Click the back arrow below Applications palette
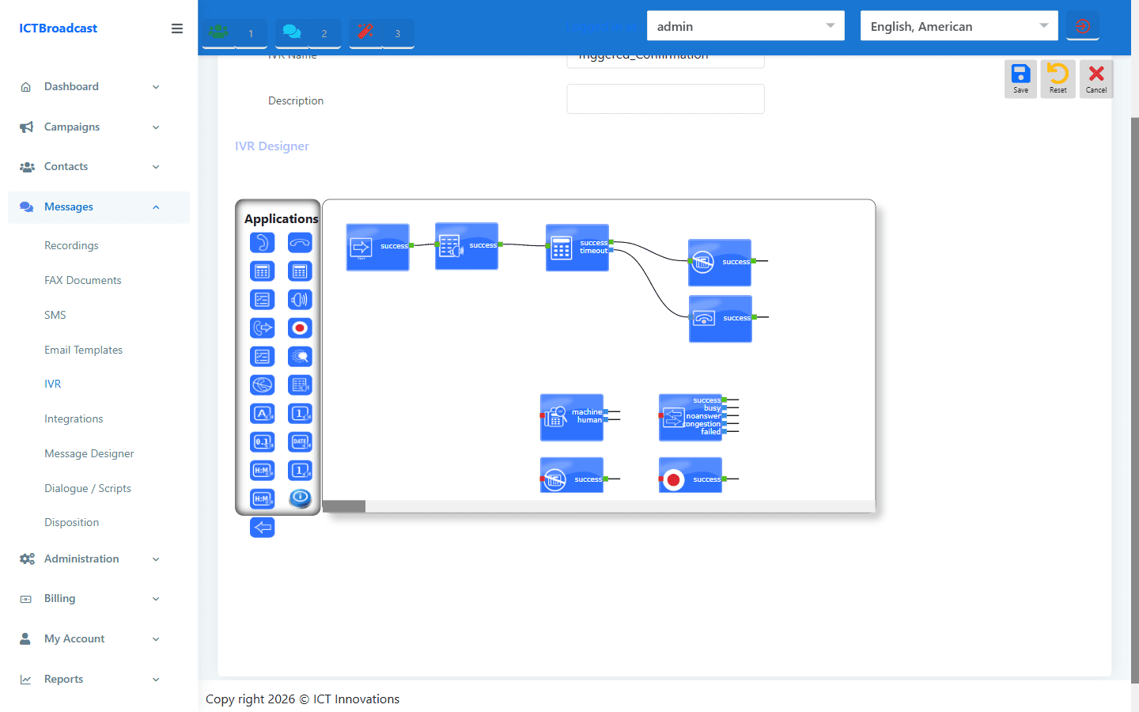Viewport: 1139px width, 712px height. tap(262, 528)
